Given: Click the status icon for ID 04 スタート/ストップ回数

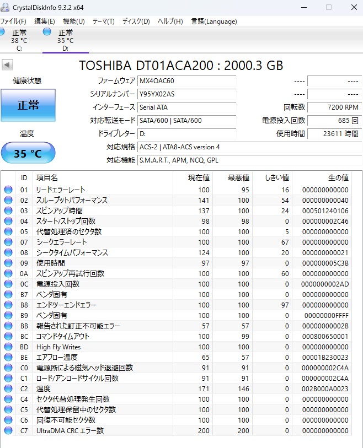Looking at the screenshot, I should point(8,221).
